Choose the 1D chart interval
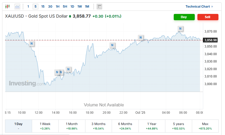The width and height of the screenshot is (225, 135). [72, 7]
